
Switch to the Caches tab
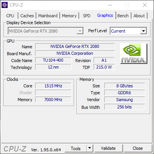(x=27, y=16)
